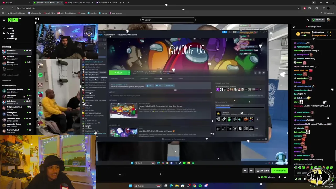Open micro econ hw bookmark

(x=35, y=13)
